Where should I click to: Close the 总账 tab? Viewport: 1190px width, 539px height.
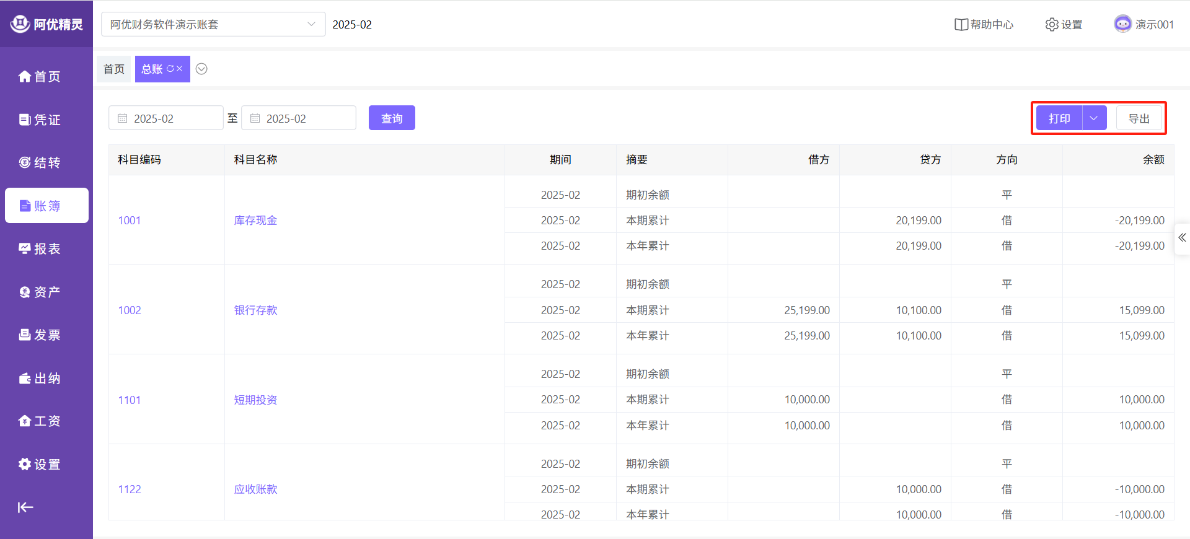click(180, 69)
